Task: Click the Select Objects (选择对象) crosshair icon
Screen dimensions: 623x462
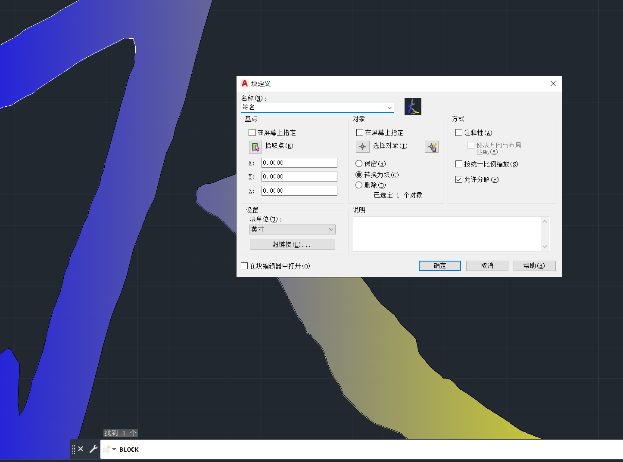Action: tap(362, 147)
